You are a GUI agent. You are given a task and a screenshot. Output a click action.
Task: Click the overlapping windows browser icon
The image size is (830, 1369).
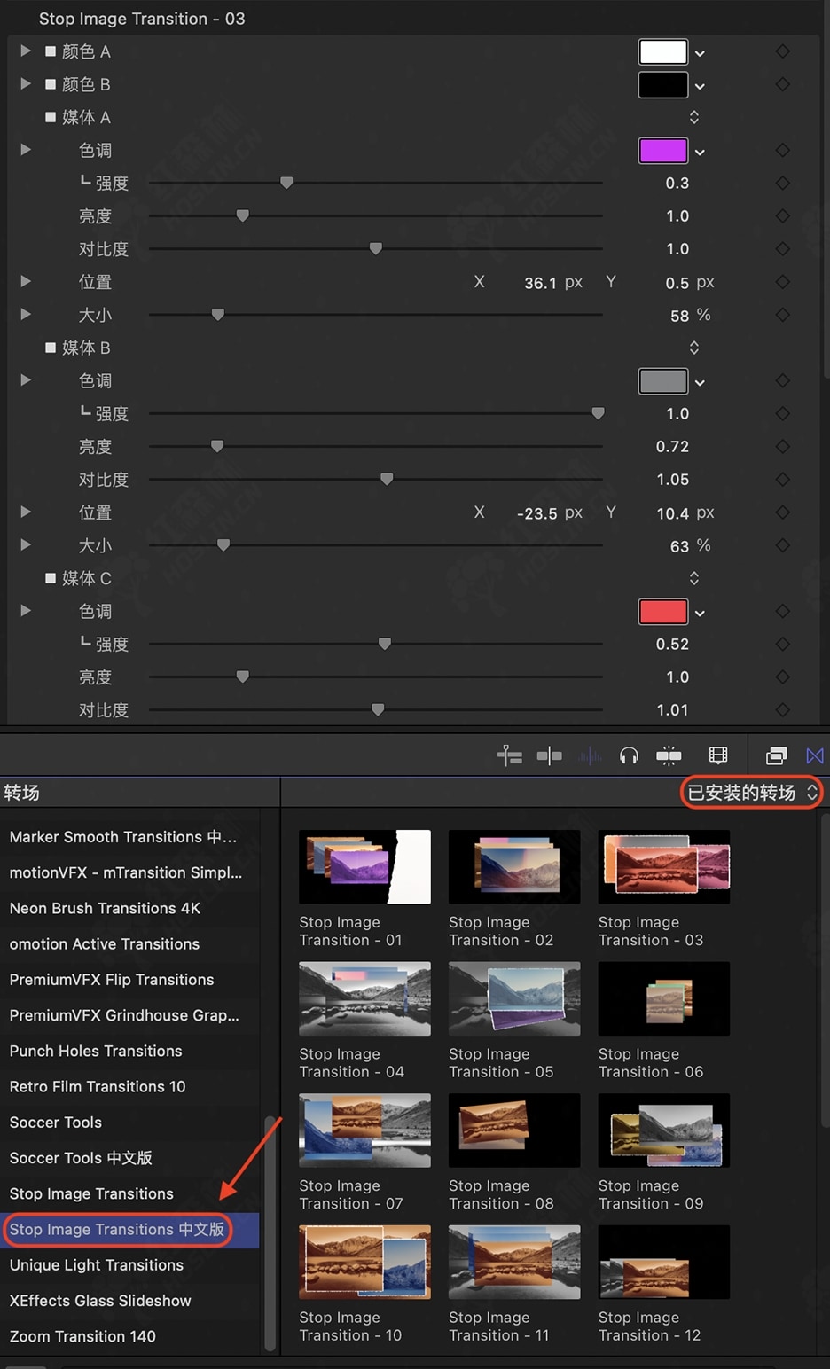776,755
